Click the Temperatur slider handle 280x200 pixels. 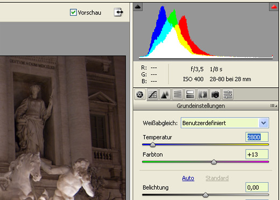point(153,144)
